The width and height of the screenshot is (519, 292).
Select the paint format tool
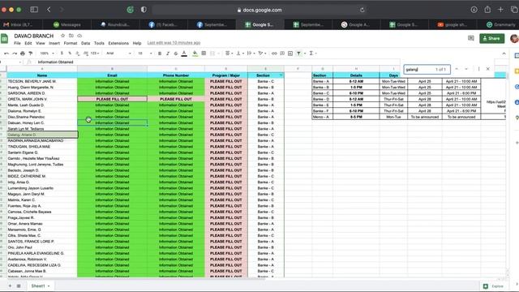click(x=31, y=54)
